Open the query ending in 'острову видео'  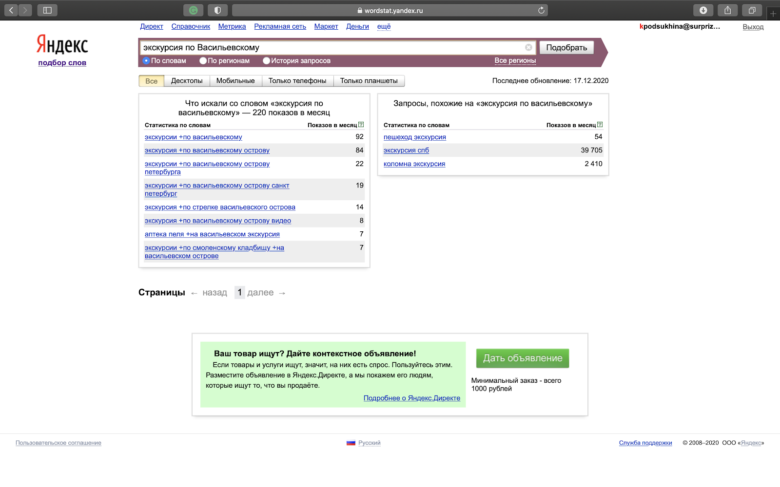coord(218,221)
